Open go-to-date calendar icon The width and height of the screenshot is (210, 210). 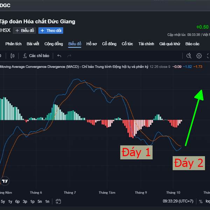click(58, 202)
